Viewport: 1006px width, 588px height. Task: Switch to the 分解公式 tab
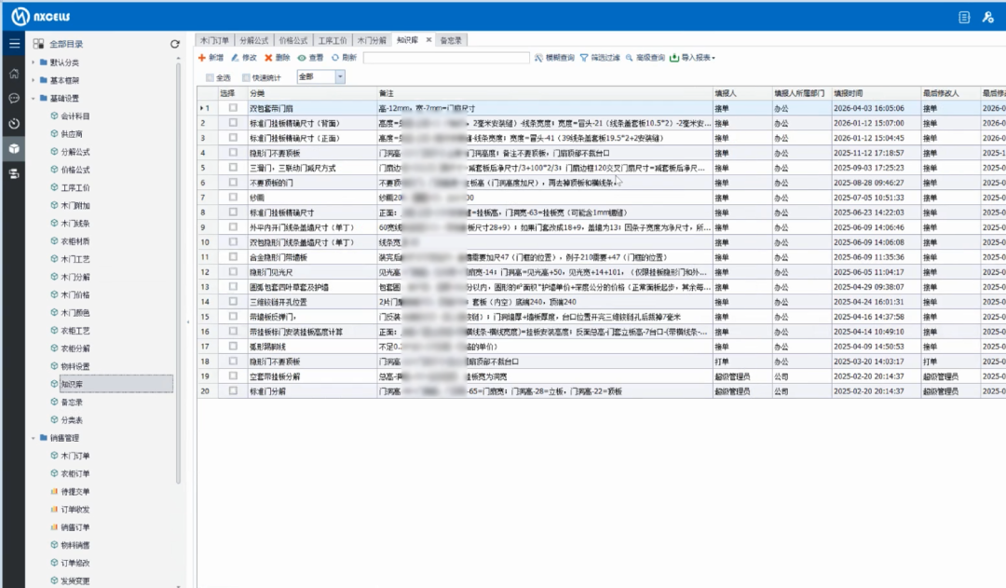(253, 40)
